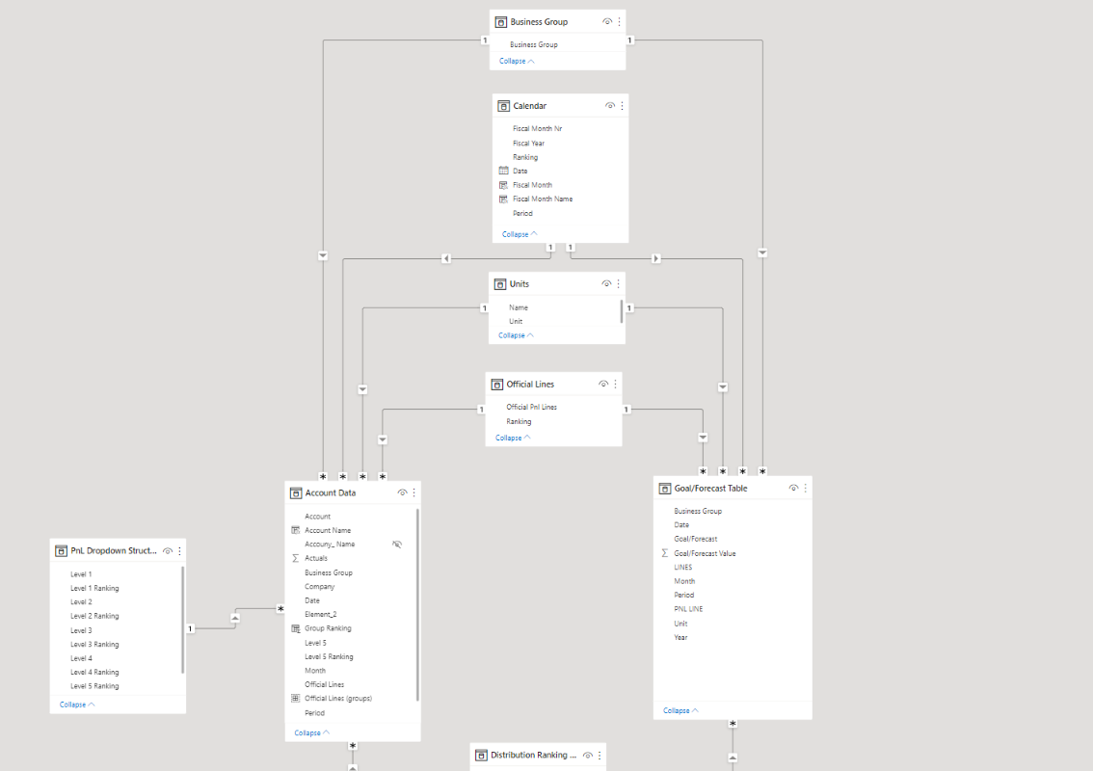Open Goal/Forecast Table more options menu

pyautogui.click(x=805, y=489)
